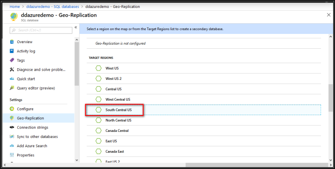Open ddazuredemo - SQL databases breadcrumb
Image resolution: width=335 pixels, height=169 pixels.
pyautogui.click(x=53, y=6)
